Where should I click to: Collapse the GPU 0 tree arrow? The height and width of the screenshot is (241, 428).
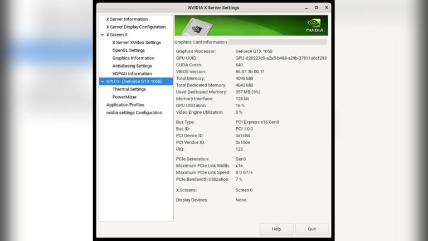(x=103, y=81)
